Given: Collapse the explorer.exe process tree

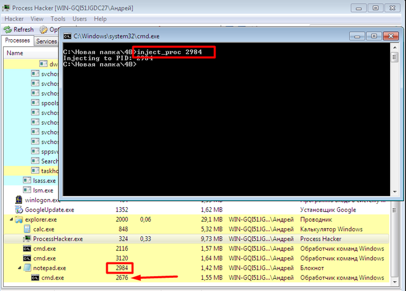Looking at the screenshot, I should [x=11, y=219].
